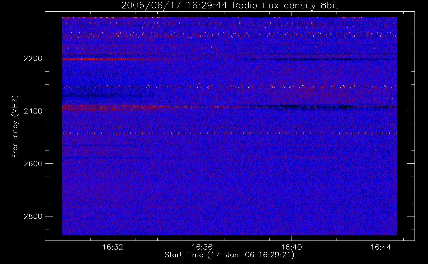Click the 16:40 time tick label
Screen dimensions: 428x264
(x=292, y=247)
